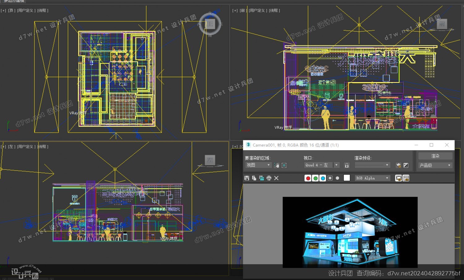Toggle the monochrome display button
The image size is (464, 280).
click(337, 178)
